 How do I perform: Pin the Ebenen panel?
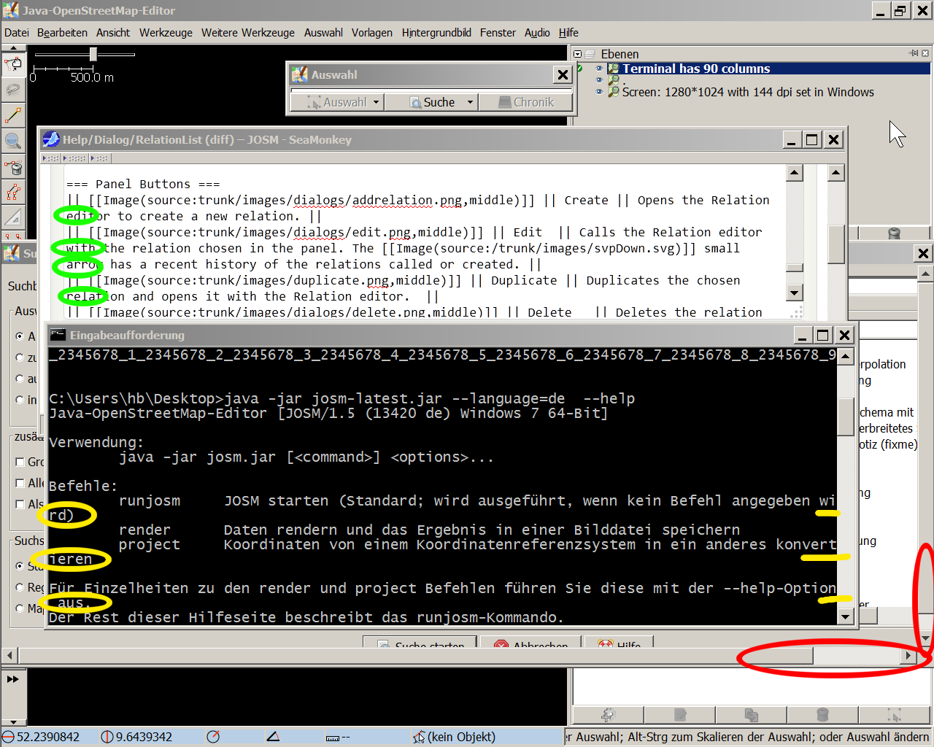click(x=914, y=53)
